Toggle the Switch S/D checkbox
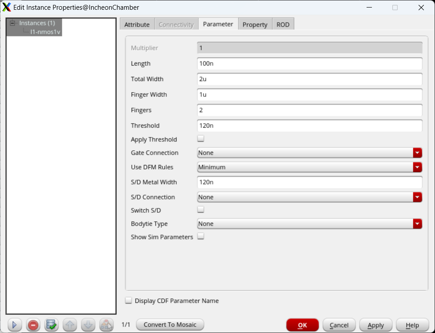This screenshot has height=333, width=435. tap(200, 210)
